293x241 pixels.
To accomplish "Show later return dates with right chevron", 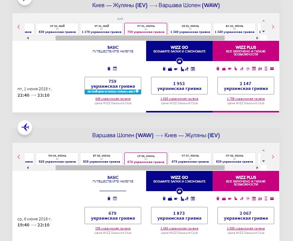I will click(x=273, y=157).
